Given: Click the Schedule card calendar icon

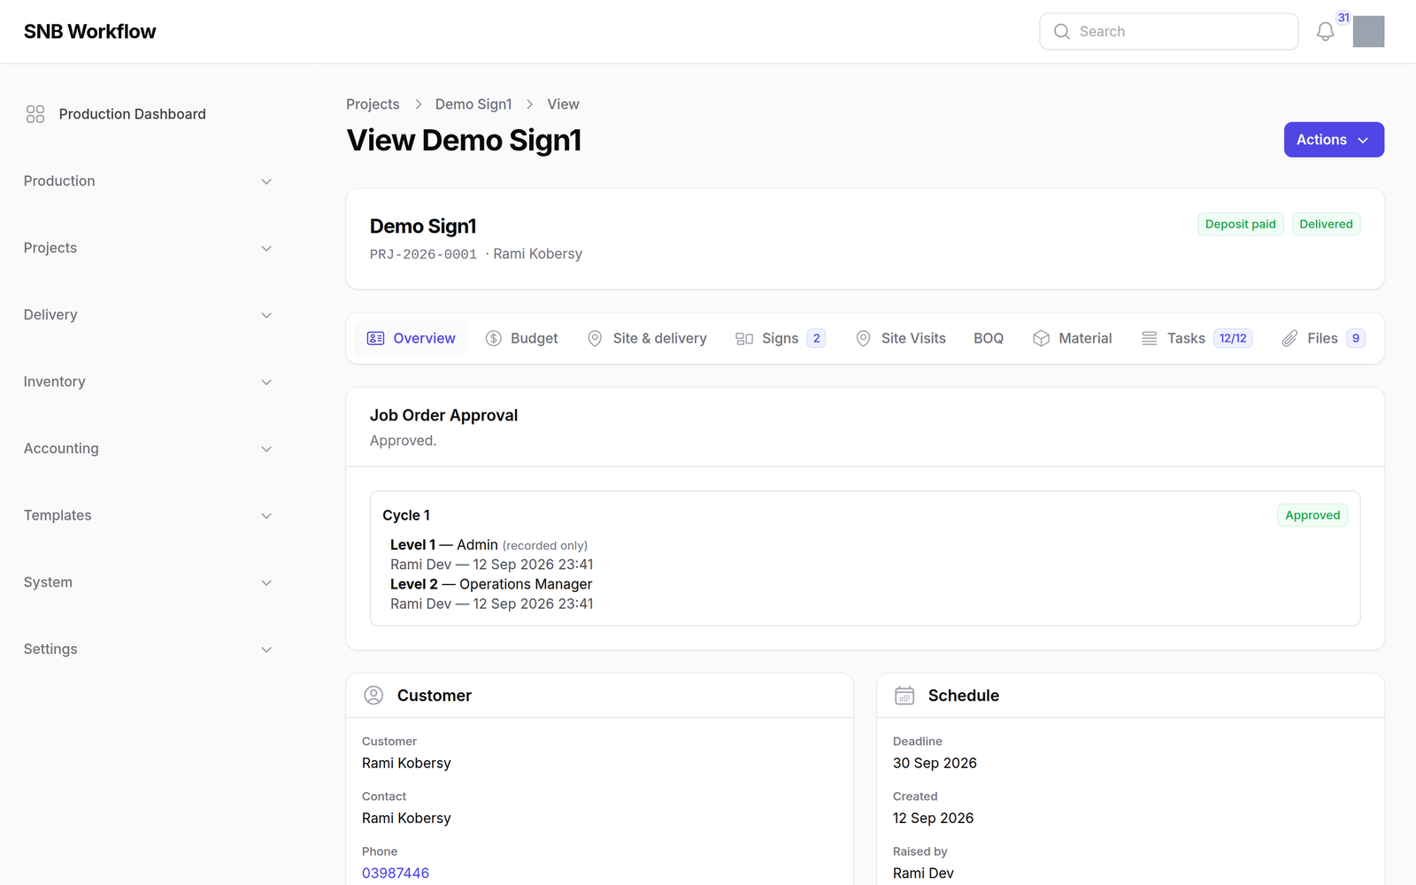Looking at the screenshot, I should [904, 696].
